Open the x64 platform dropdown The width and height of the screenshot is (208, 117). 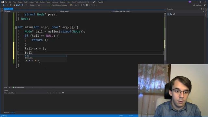(43, 5)
